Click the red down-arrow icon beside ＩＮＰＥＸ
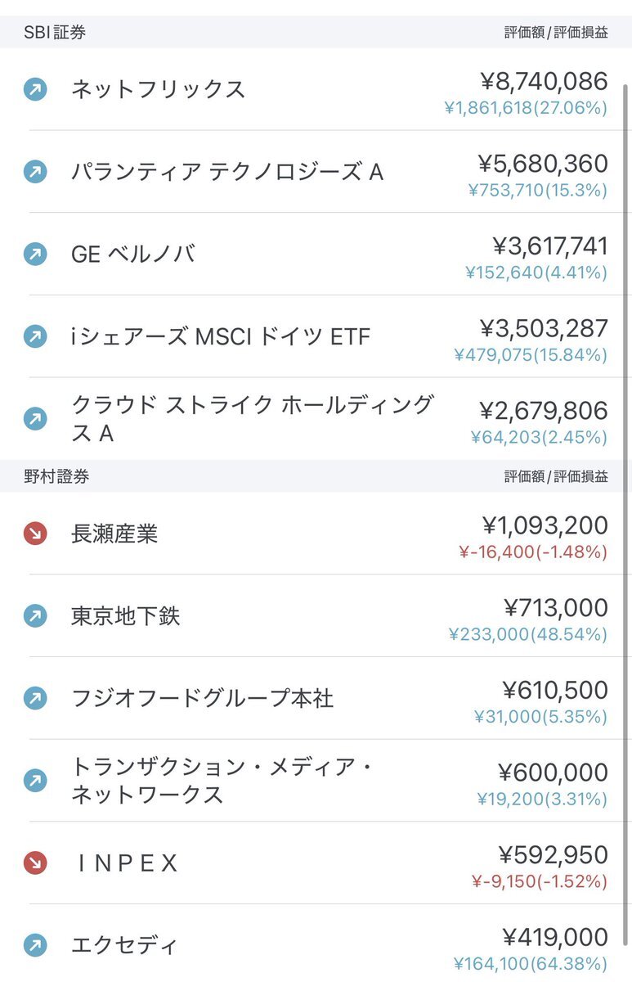The width and height of the screenshot is (632, 982). [35, 863]
